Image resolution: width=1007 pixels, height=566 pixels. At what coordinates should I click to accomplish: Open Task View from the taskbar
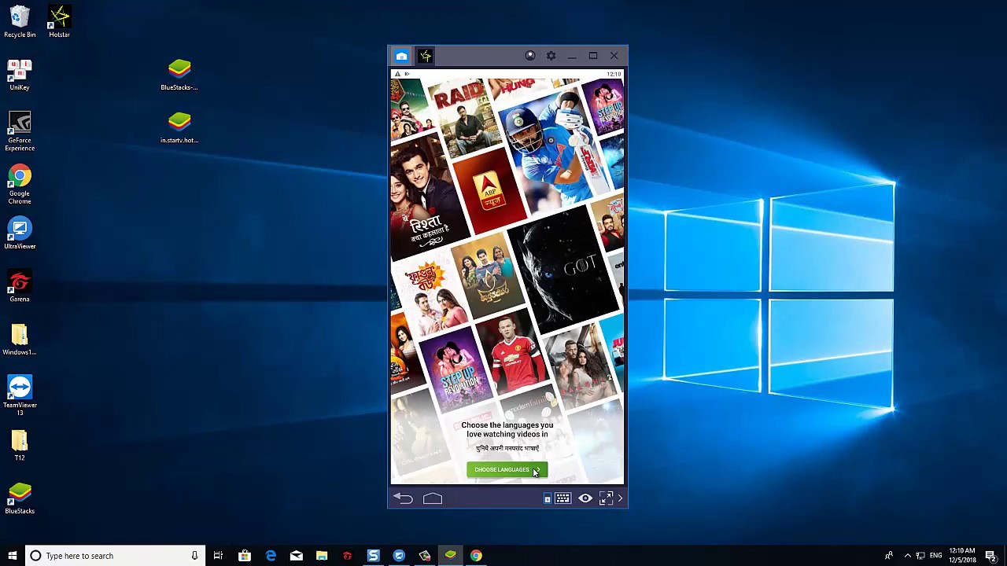(x=218, y=556)
